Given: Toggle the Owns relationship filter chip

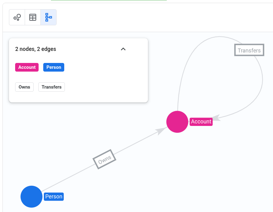Looking at the screenshot, I should coord(24,87).
